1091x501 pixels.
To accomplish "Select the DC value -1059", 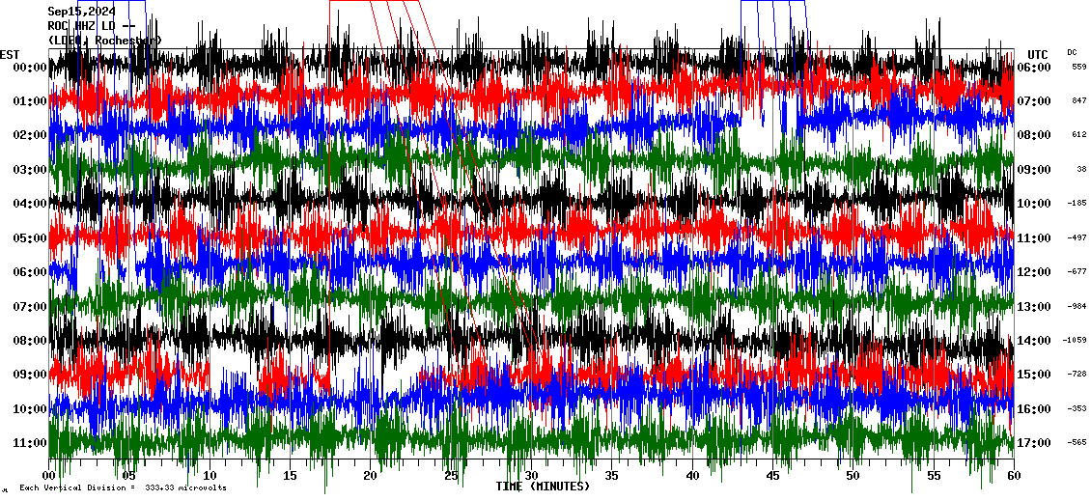I will point(1076,340).
